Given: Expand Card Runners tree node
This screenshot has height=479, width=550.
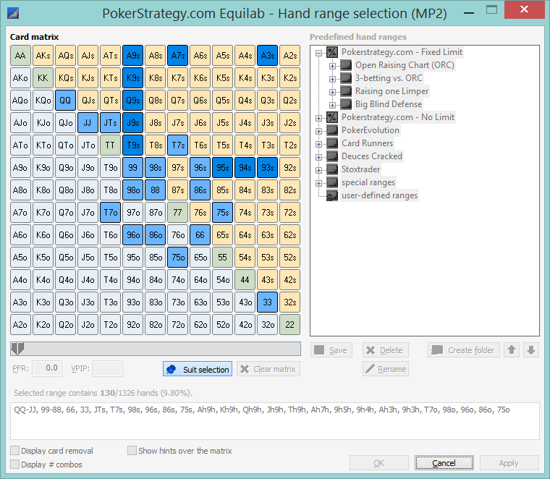Looking at the screenshot, I should (x=318, y=144).
